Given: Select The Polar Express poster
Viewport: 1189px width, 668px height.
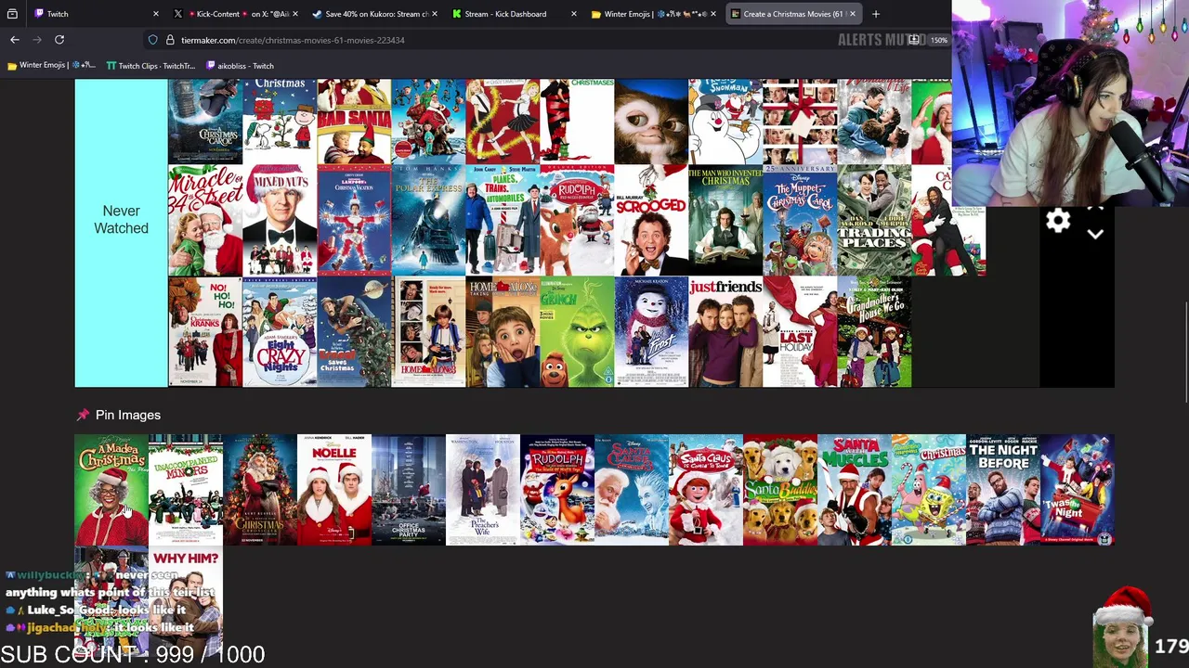Looking at the screenshot, I should [428, 220].
